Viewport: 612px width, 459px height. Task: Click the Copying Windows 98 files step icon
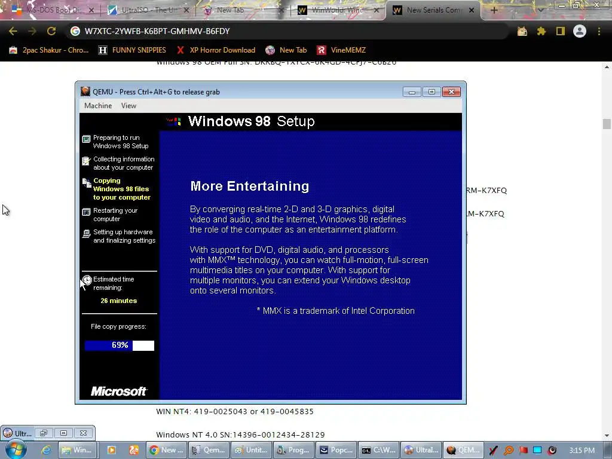pyautogui.click(x=87, y=182)
